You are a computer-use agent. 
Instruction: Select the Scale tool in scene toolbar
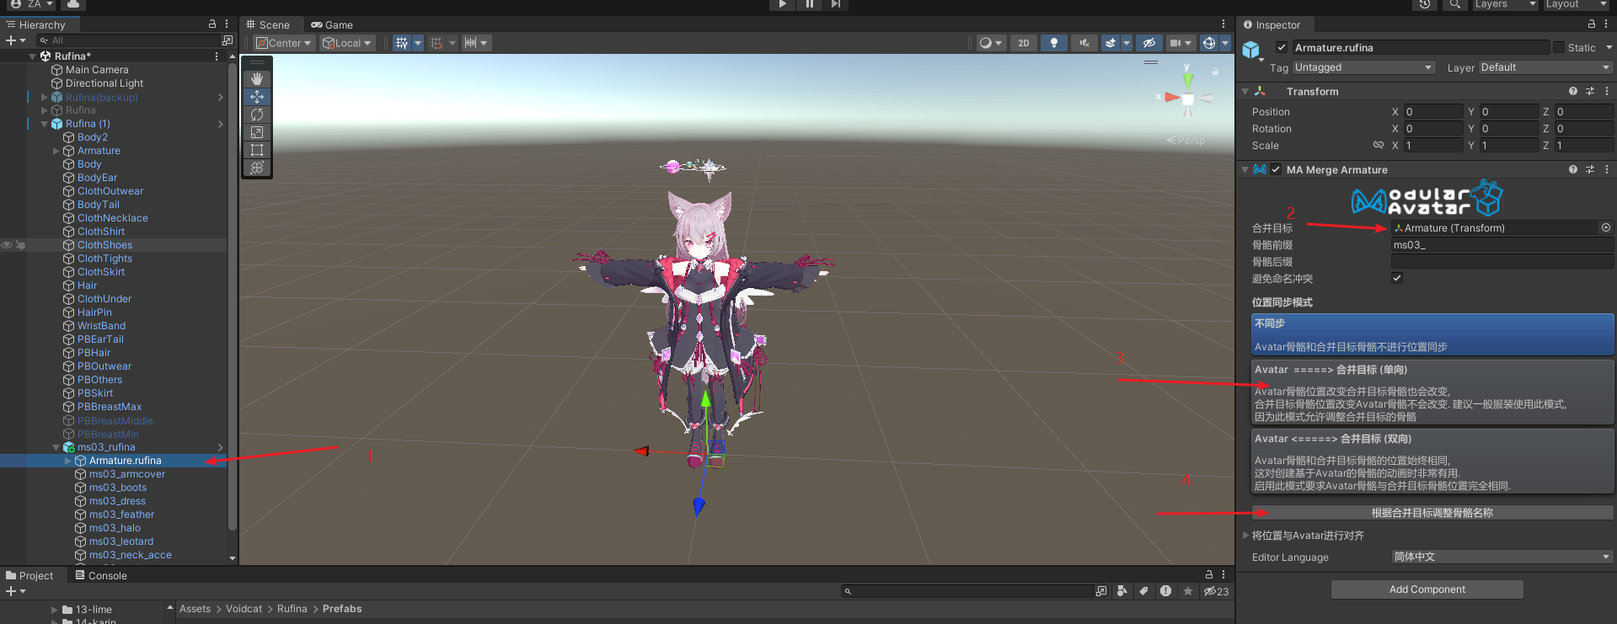tap(257, 132)
